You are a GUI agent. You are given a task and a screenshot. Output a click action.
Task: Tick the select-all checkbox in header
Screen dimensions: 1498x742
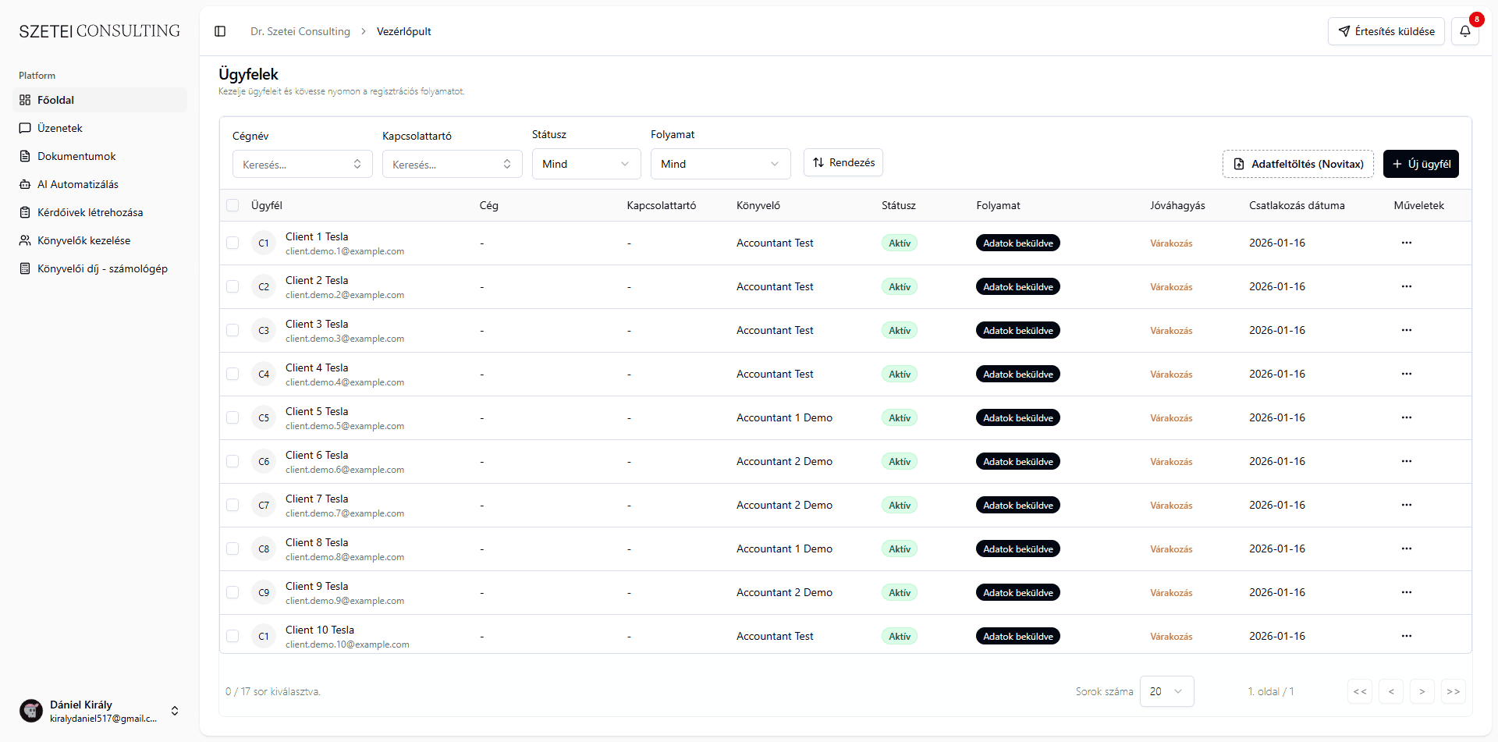233,205
